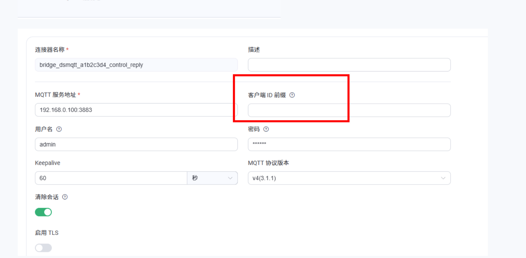This screenshot has height=258, width=526.
Task: Click the question mark icon beside 密码
Action: pyautogui.click(x=266, y=129)
